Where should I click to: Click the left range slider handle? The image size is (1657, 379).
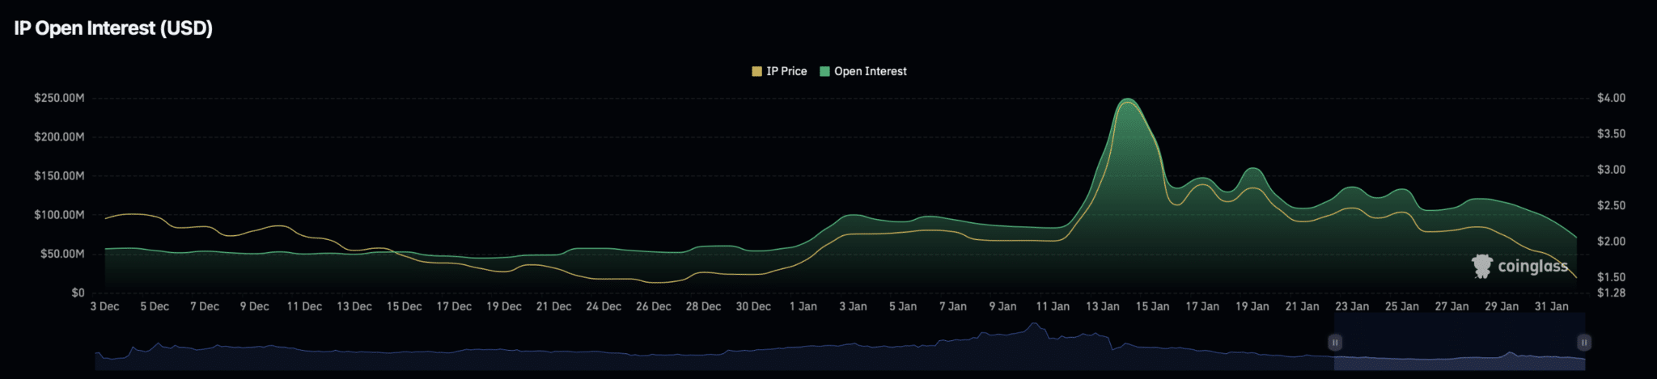(x=1335, y=343)
